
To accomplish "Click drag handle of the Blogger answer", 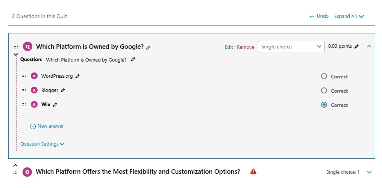I will (24, 90).
